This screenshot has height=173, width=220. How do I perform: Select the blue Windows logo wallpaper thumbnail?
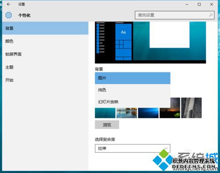pos(148,113)
